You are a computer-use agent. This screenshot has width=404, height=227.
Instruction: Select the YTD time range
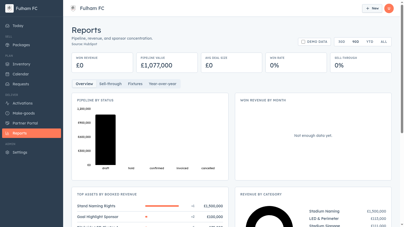[370, 42]
